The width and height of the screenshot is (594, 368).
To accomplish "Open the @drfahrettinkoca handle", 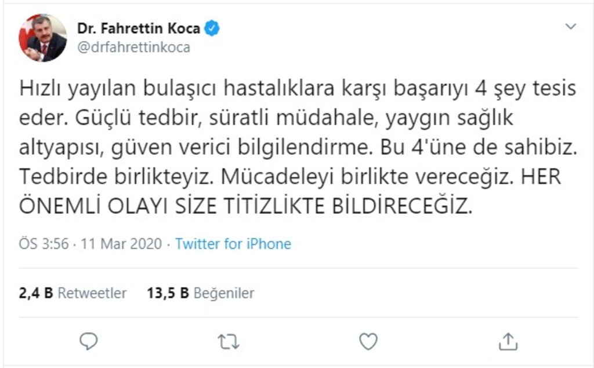I will coord(133,48).
